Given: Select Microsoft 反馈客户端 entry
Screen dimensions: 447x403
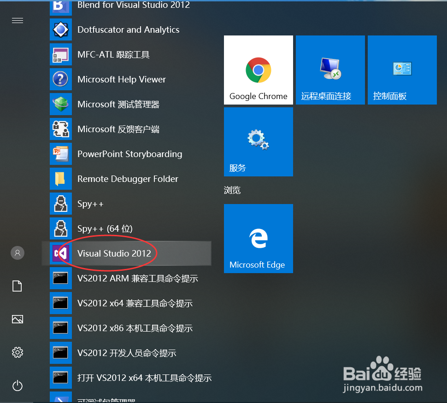Looking at the screenshot, I should tap(118, 129).
